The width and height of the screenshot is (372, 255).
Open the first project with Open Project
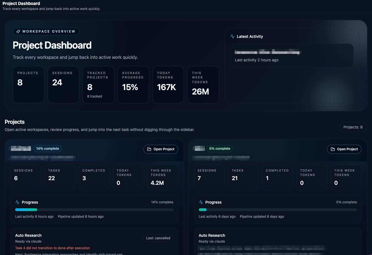[161, 149]
